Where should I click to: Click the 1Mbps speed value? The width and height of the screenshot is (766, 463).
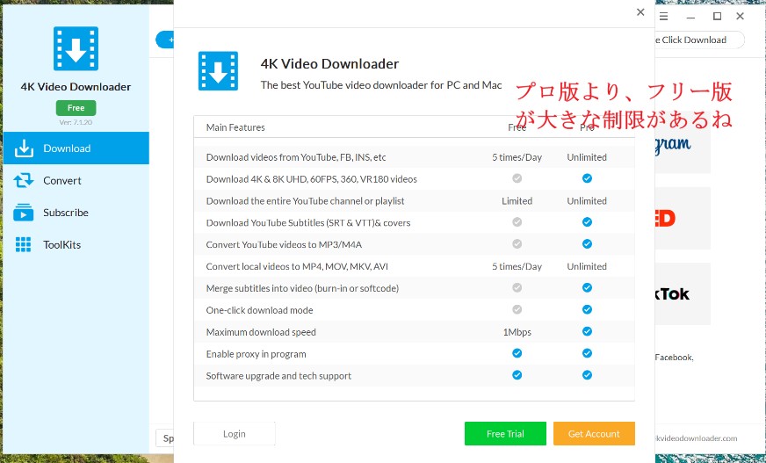tap(517, 332)
